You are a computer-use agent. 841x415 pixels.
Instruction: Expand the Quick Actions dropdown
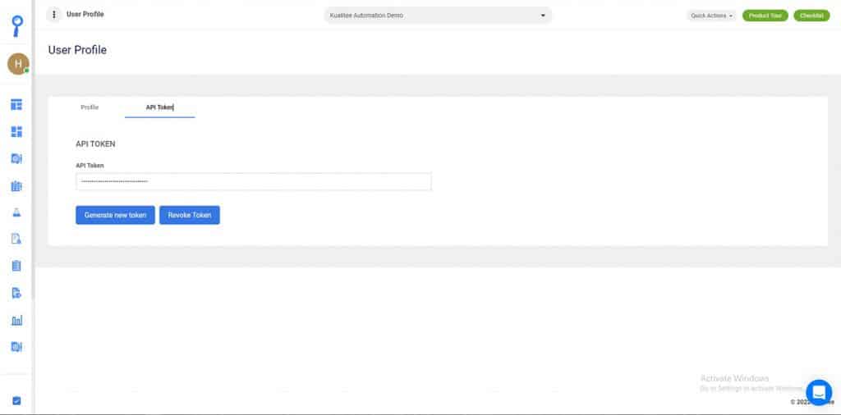click(x=711, y=16)
